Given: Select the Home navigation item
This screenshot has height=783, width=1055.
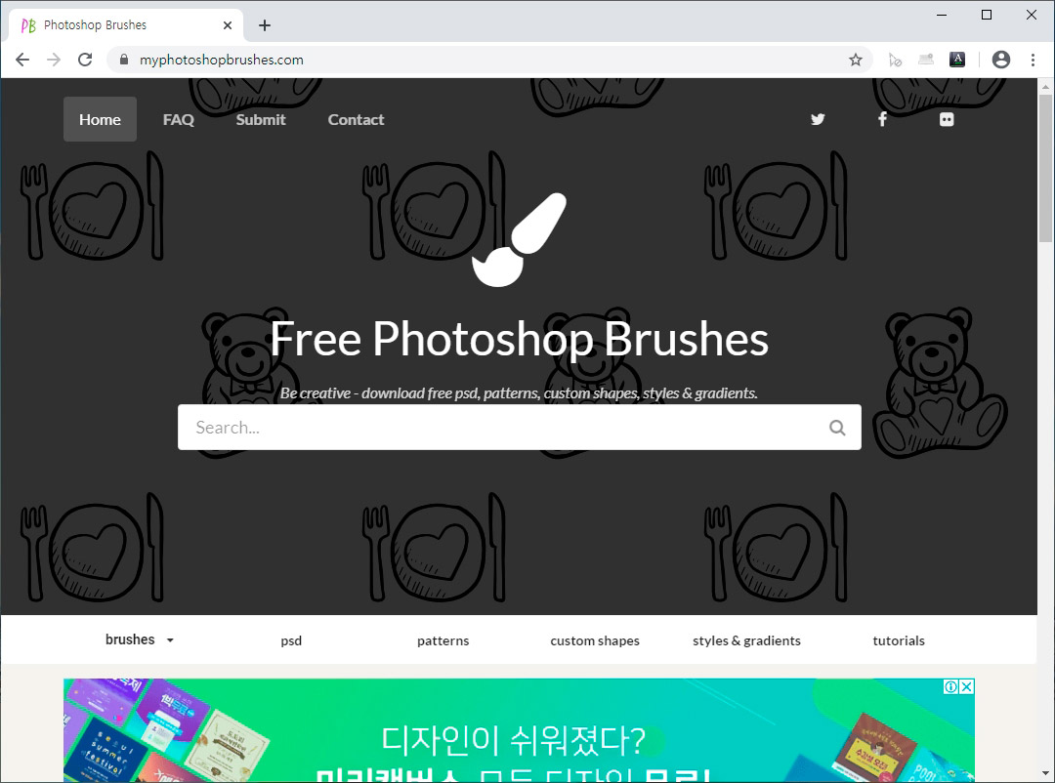Looking at the screenshot, I should click(x=101, y=119).
